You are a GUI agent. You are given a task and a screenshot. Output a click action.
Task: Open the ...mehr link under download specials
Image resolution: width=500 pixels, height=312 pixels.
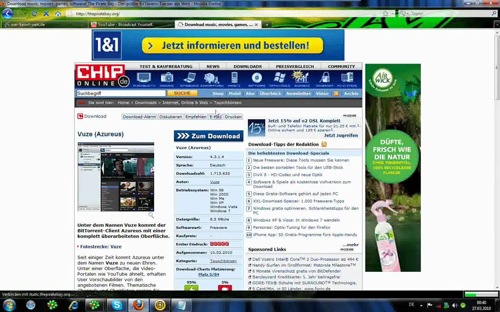[351, 245]
